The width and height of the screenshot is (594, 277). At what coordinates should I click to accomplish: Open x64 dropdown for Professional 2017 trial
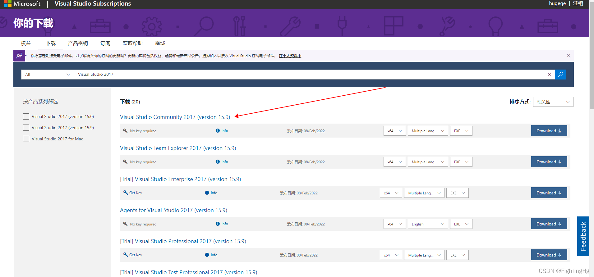[391, 255]
